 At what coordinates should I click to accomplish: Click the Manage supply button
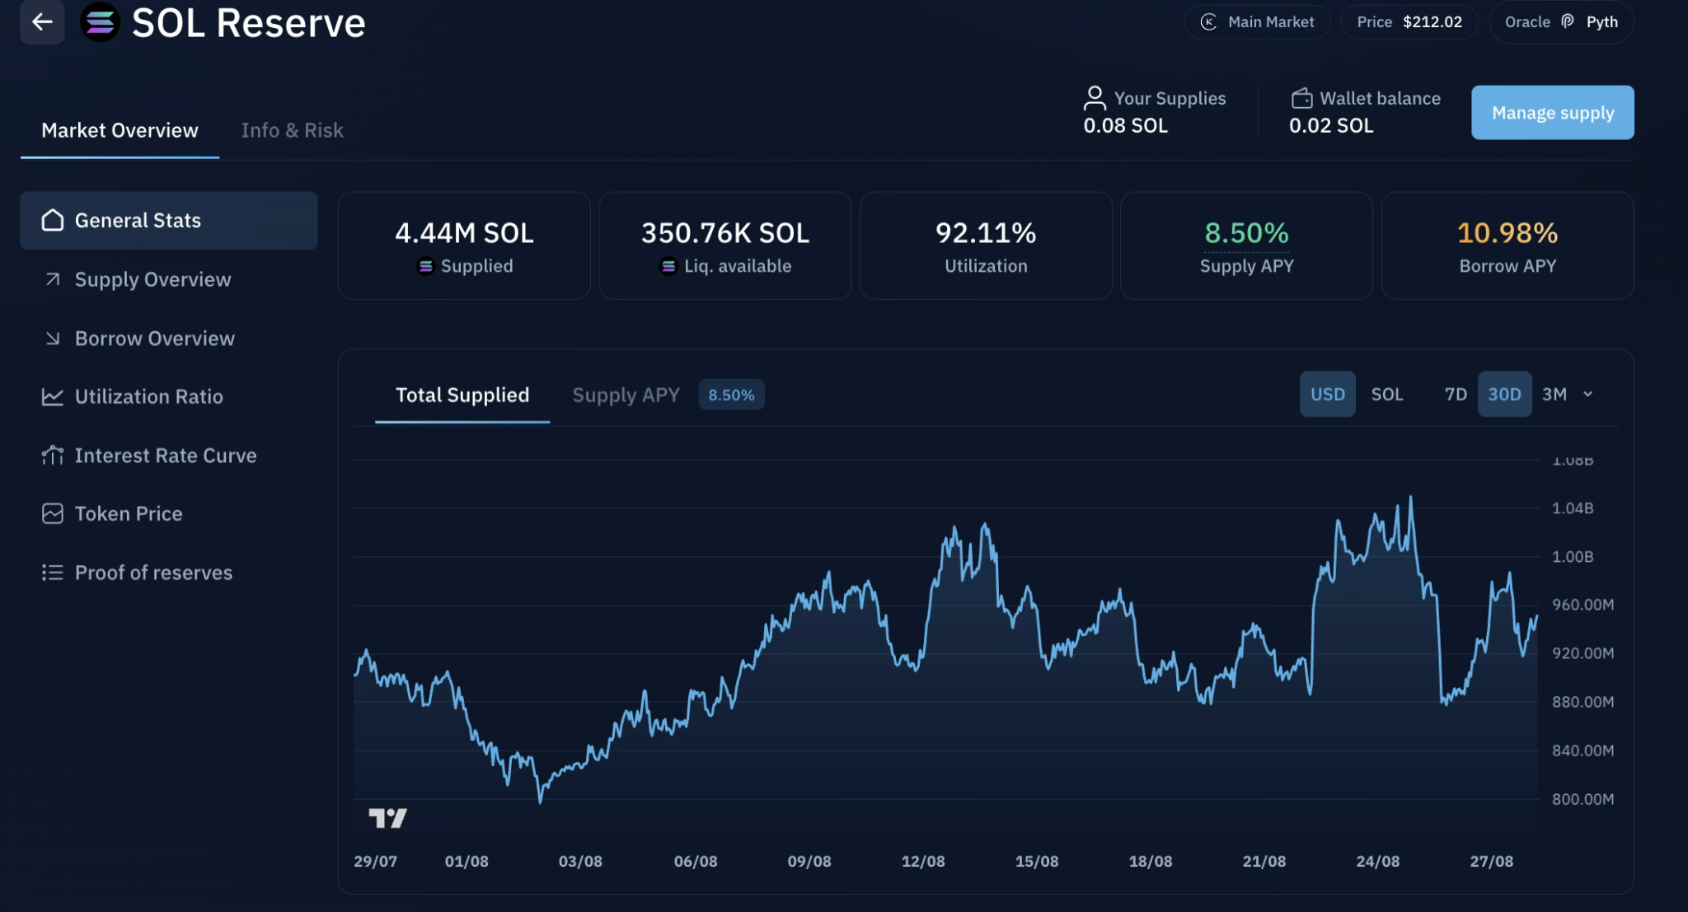pyautogui.click(x=1552, y=113)
